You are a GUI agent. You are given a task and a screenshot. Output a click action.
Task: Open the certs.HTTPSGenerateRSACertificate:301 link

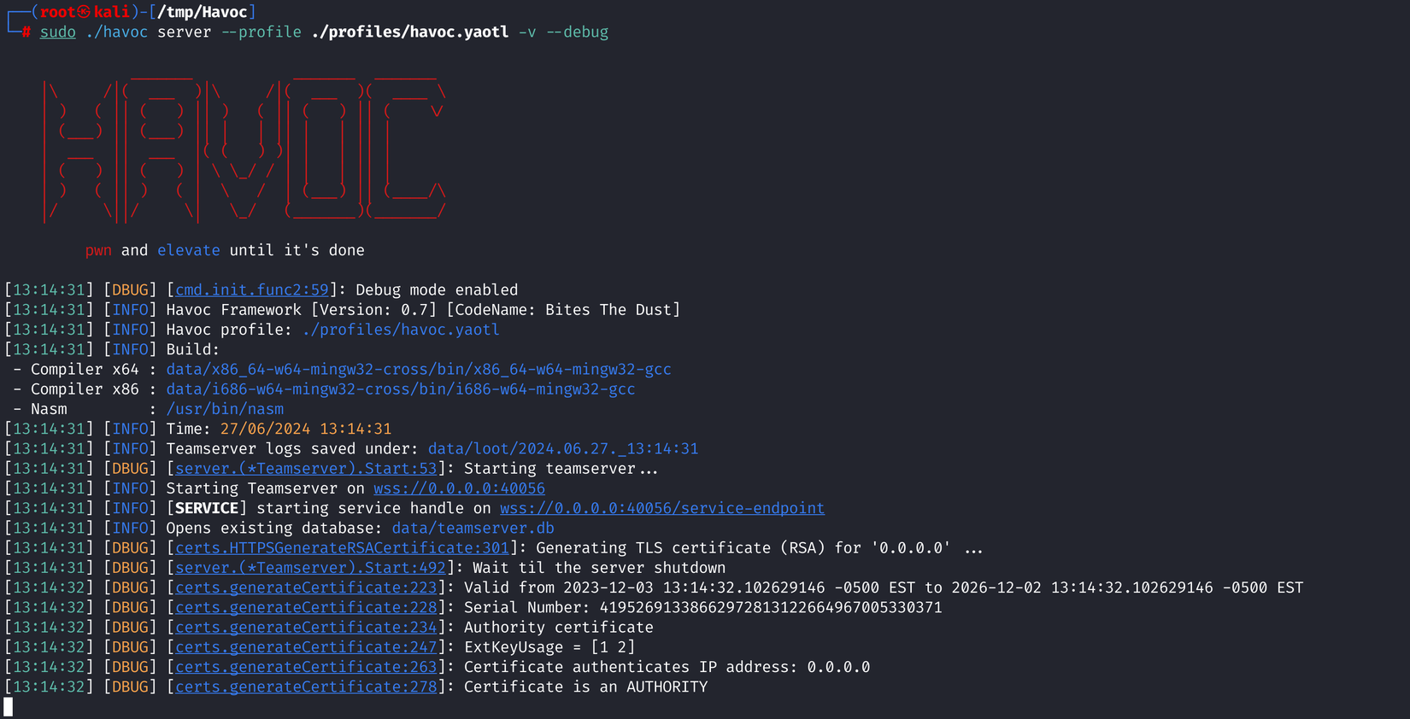[x=342, y=548]
